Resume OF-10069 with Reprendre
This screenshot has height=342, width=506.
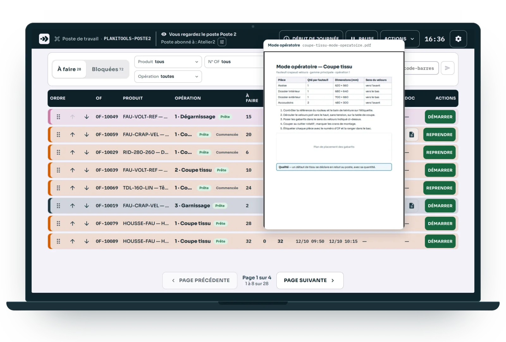439,188
